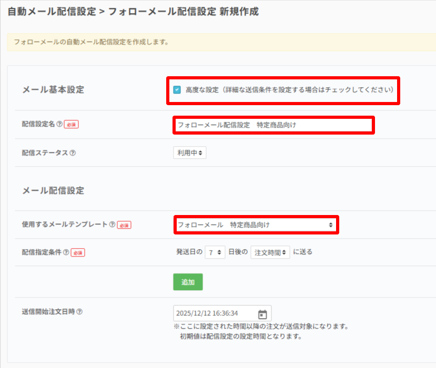Click the help icon next to 使用するメールテンプレート
The image size is (436, 368).
tap(112, 224)
